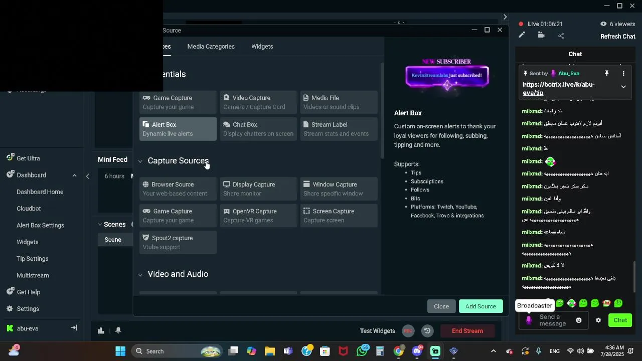Choose the Spout2 capture source tile
The width and height of the screenshot is (642, 361).
click(x=178, y=242)
